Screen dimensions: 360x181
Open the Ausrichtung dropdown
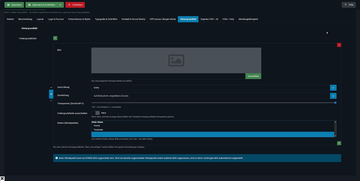pos(214,88)
